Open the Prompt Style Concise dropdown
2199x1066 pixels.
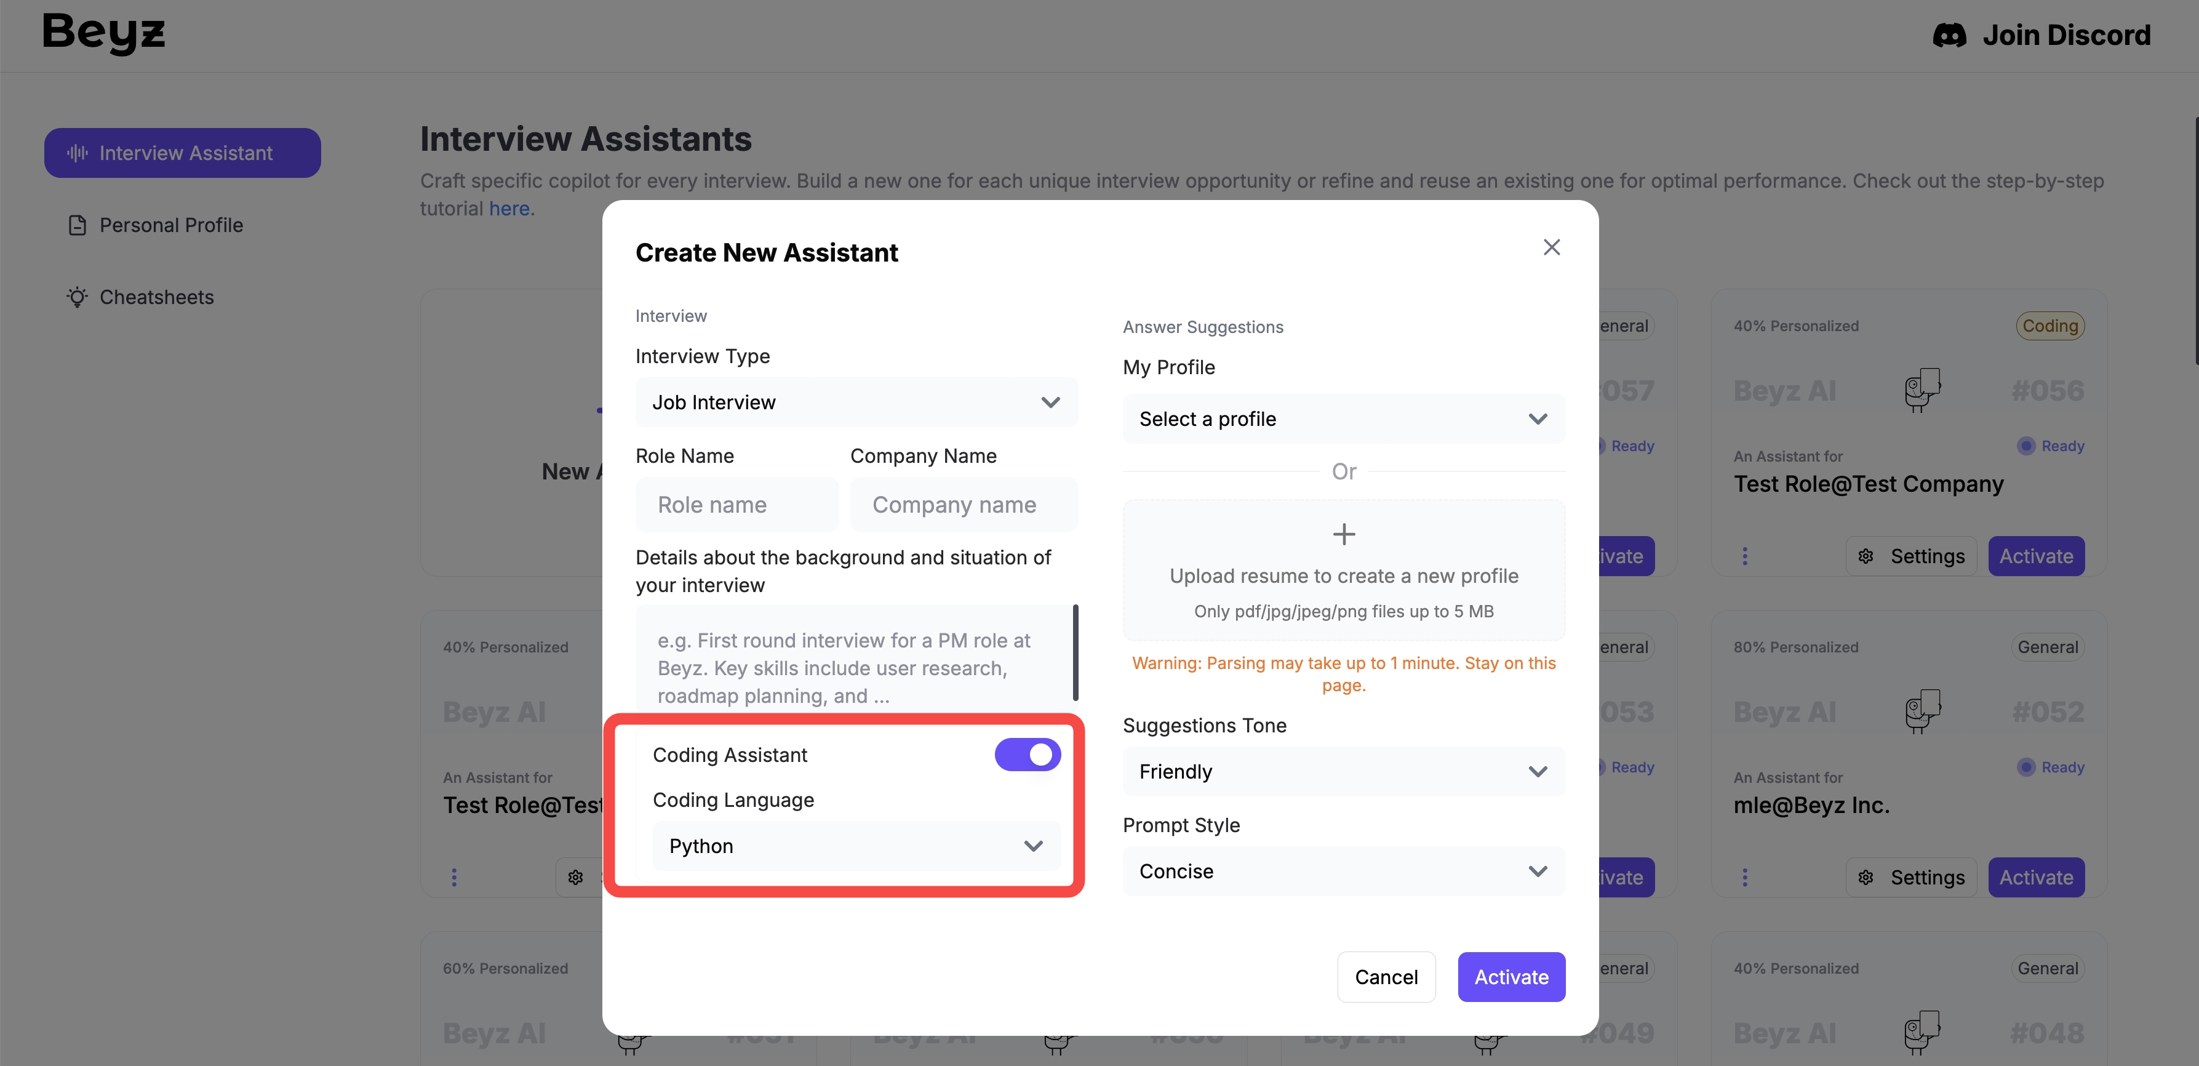1343,872
